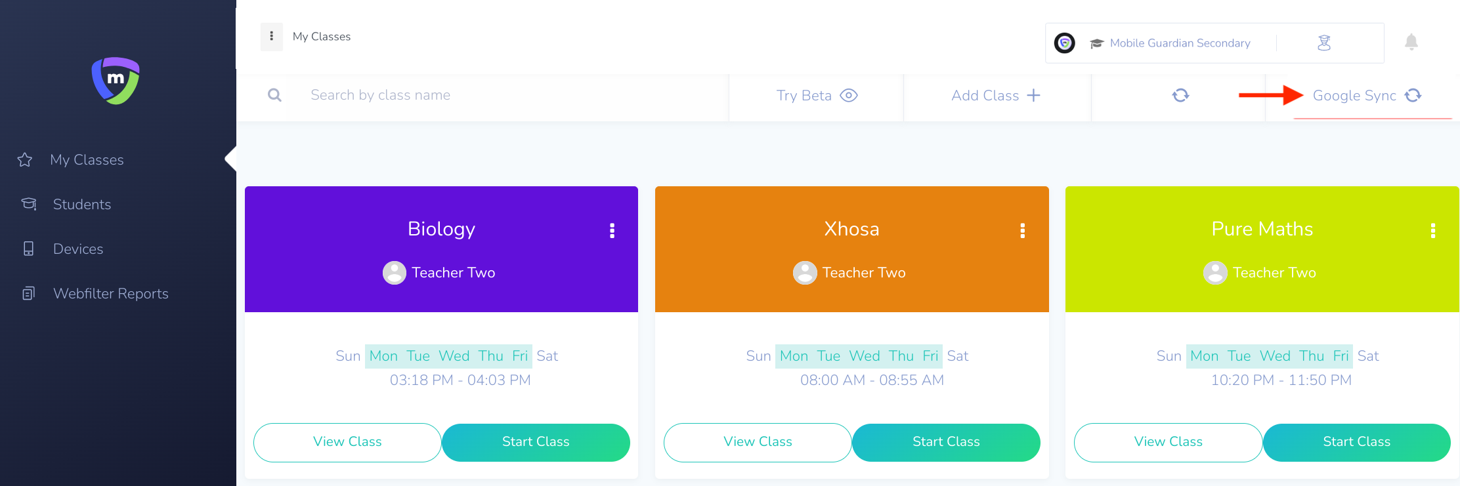Click the refresh classes icon
Image resolution: width=1460 pixels, height=486 pixels.
(1180, 96)
